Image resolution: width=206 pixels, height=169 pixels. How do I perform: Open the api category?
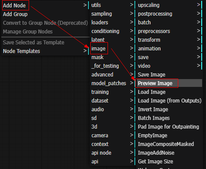113,162
